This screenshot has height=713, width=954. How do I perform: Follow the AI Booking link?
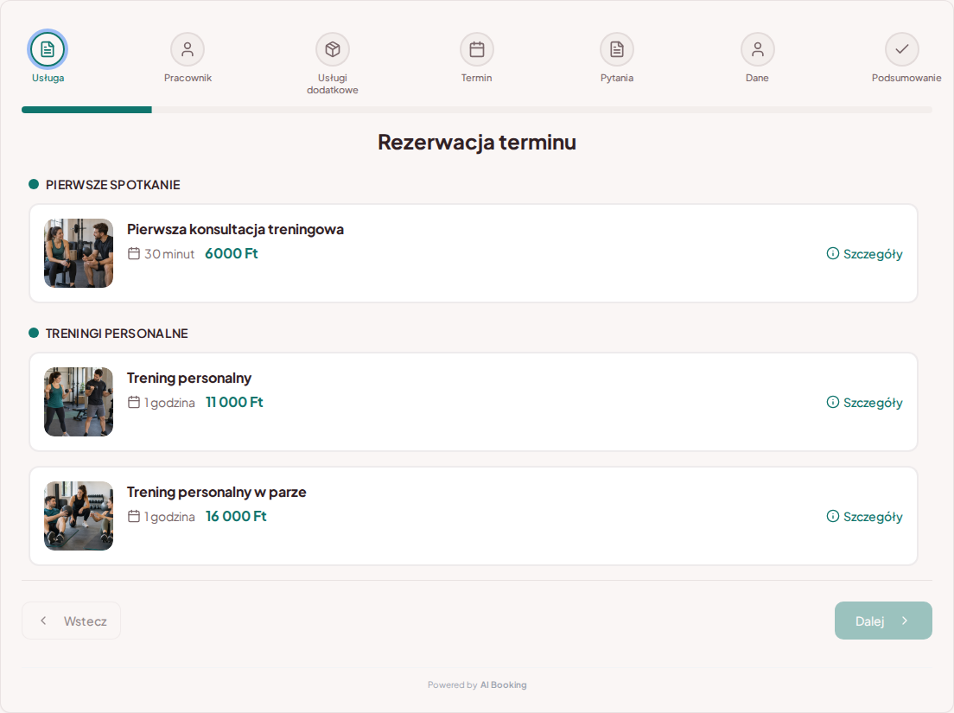503,684
